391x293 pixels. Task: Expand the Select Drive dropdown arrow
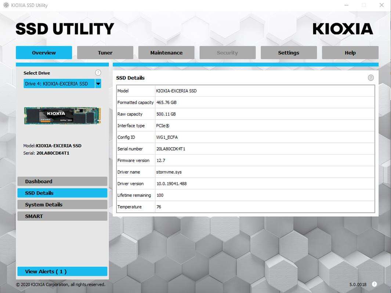point(98,84)
